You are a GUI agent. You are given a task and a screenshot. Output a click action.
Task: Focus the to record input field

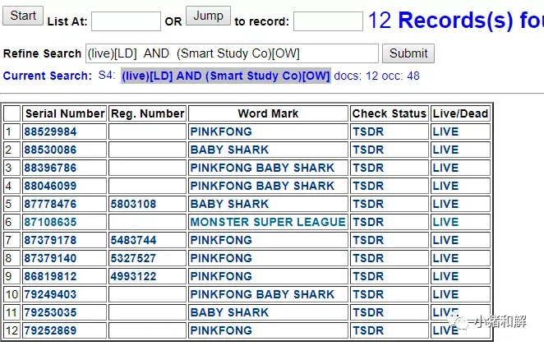point(328,21)
